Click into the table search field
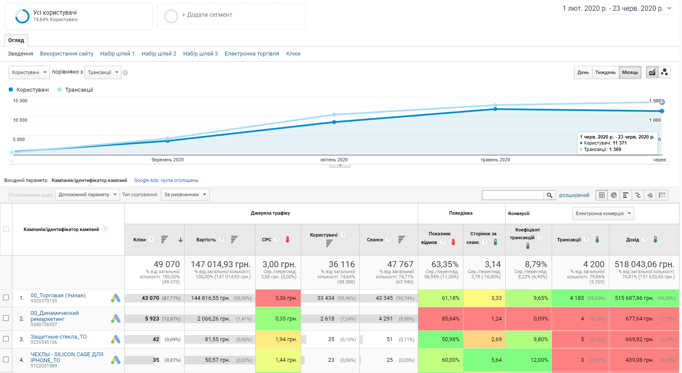 512,195
